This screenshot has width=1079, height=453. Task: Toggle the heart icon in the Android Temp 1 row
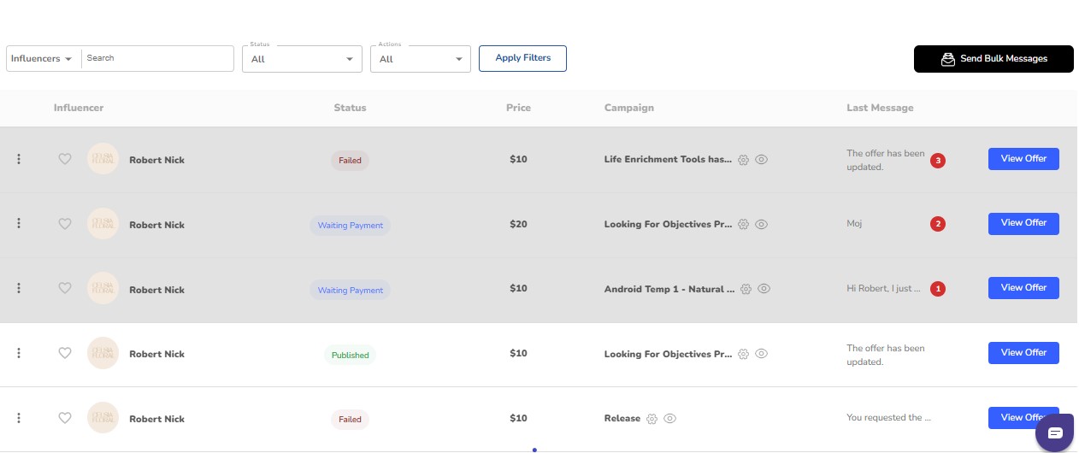pyautogui.click(x=65, y=289)
